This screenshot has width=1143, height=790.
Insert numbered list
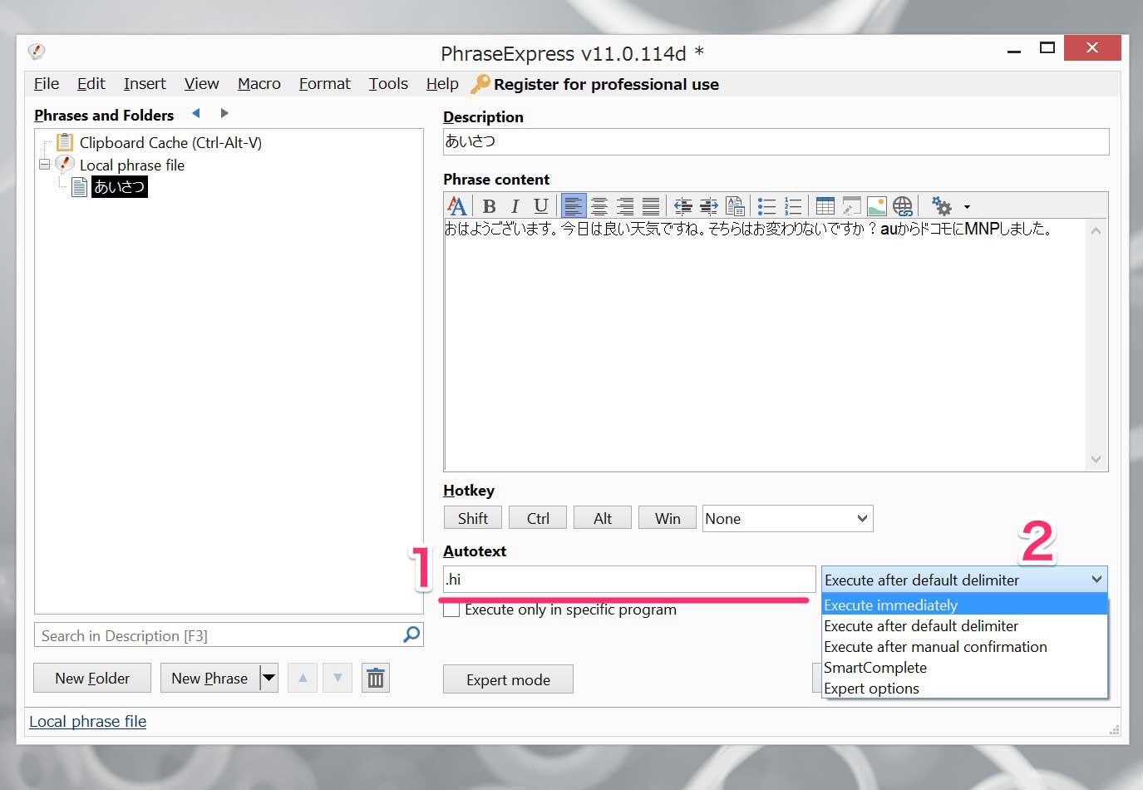(x=793, y=205)
